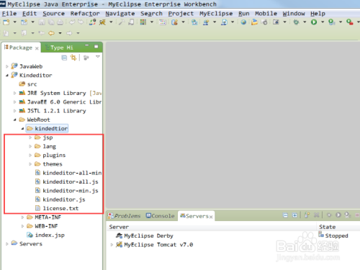This screenshot has height=270, width=360.
Task: Switch to the Problems tab
Action: pyautogui.click(x=124, y=216)
